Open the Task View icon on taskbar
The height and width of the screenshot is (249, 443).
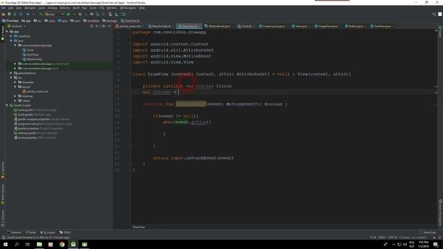28,244
